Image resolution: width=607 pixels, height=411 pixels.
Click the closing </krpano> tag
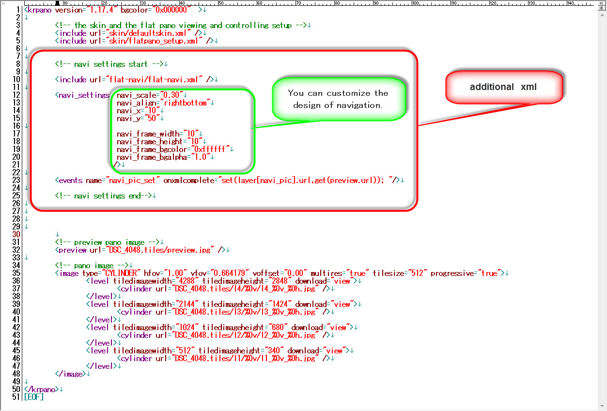(42, 389)
